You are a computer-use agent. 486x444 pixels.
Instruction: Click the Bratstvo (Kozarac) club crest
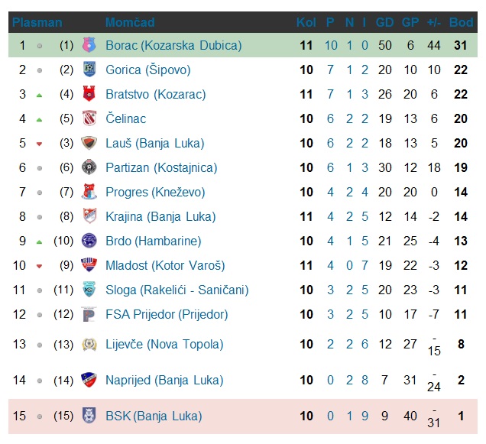(x=89, y=95)
